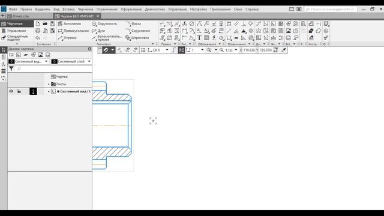Open the СК 0 coordinate system dropdown
The image size is (384, 216).
[x=167, y=50]
